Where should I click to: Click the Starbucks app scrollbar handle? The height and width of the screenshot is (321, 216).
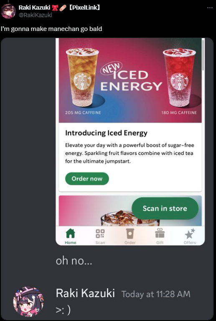(x=203, y=55)
